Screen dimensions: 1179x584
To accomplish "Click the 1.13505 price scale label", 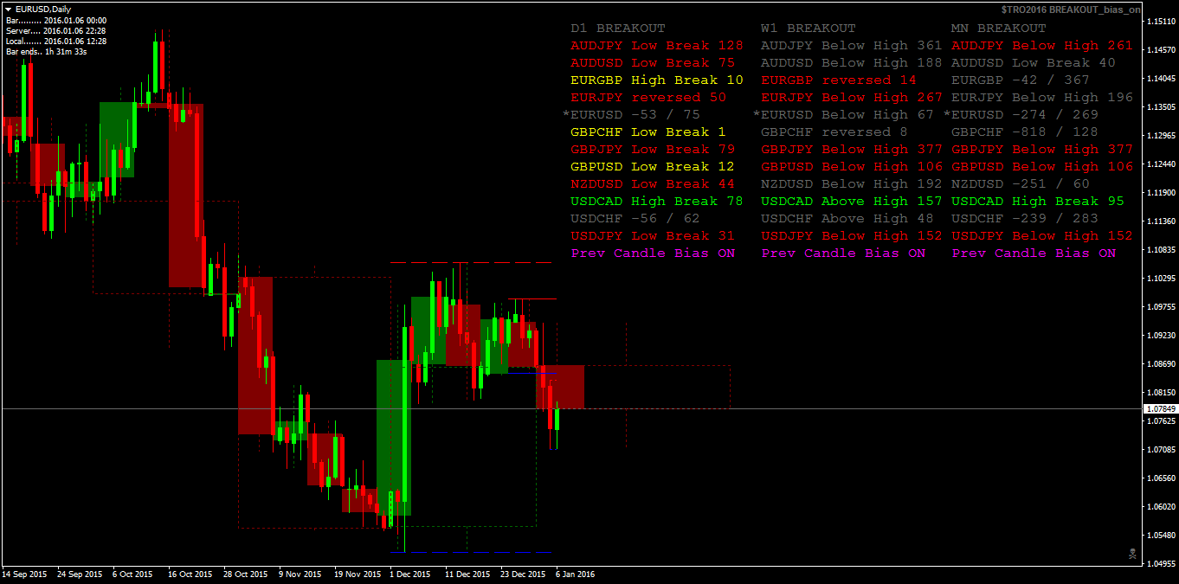I will pos(1161,107).
